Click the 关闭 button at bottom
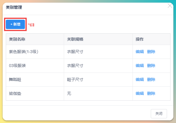This screenshot has height=123, width=176. click(159, 114)
